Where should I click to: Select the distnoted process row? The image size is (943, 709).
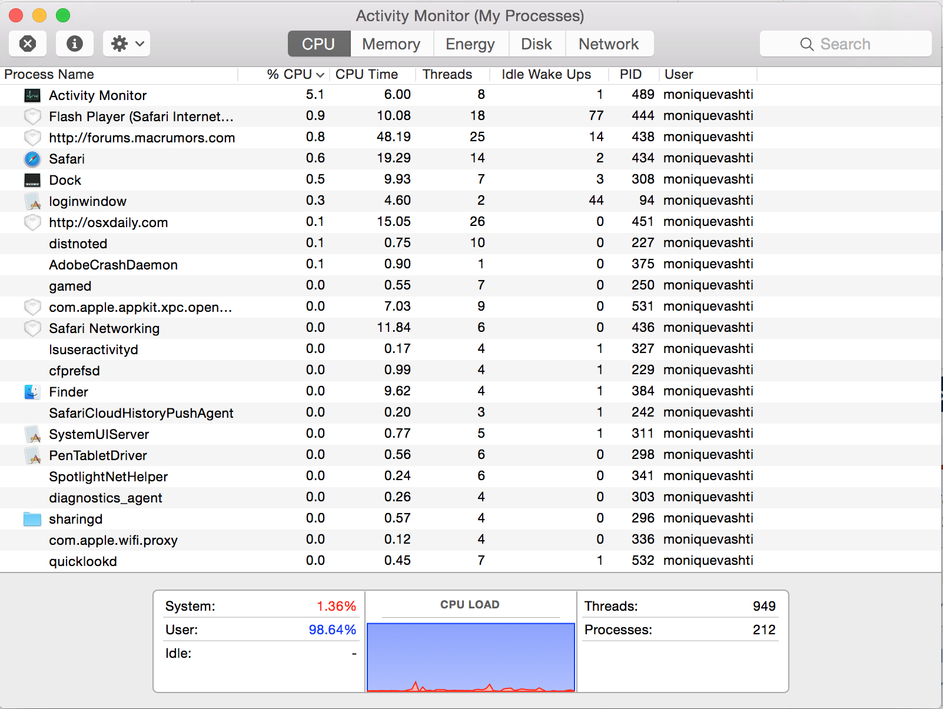(471, 244)
